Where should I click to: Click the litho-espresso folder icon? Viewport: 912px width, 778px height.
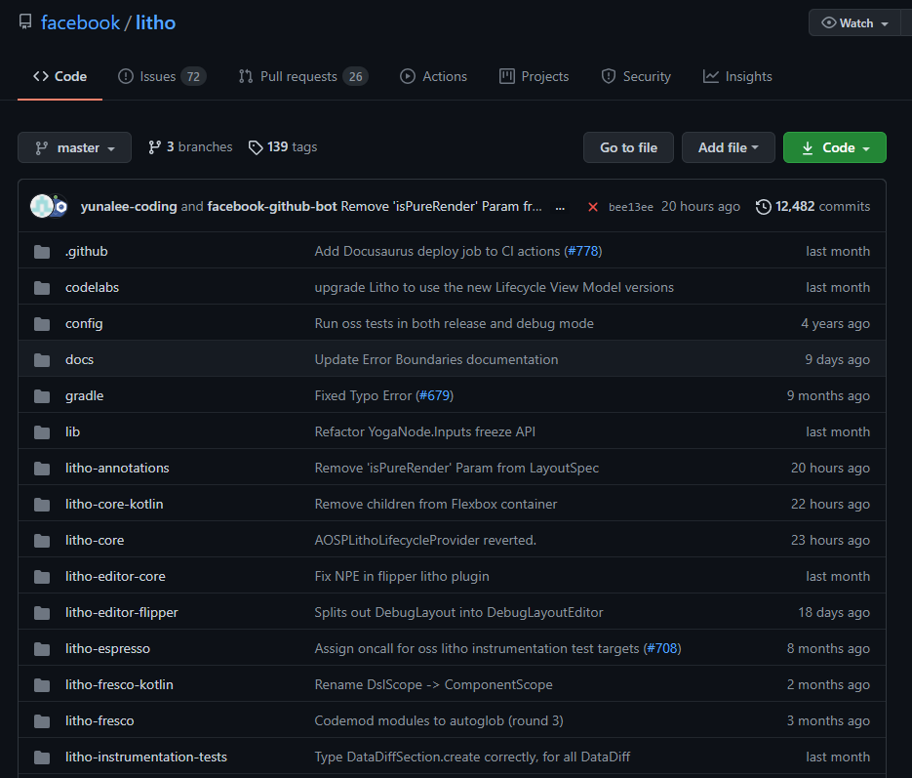tap(42, 648)
